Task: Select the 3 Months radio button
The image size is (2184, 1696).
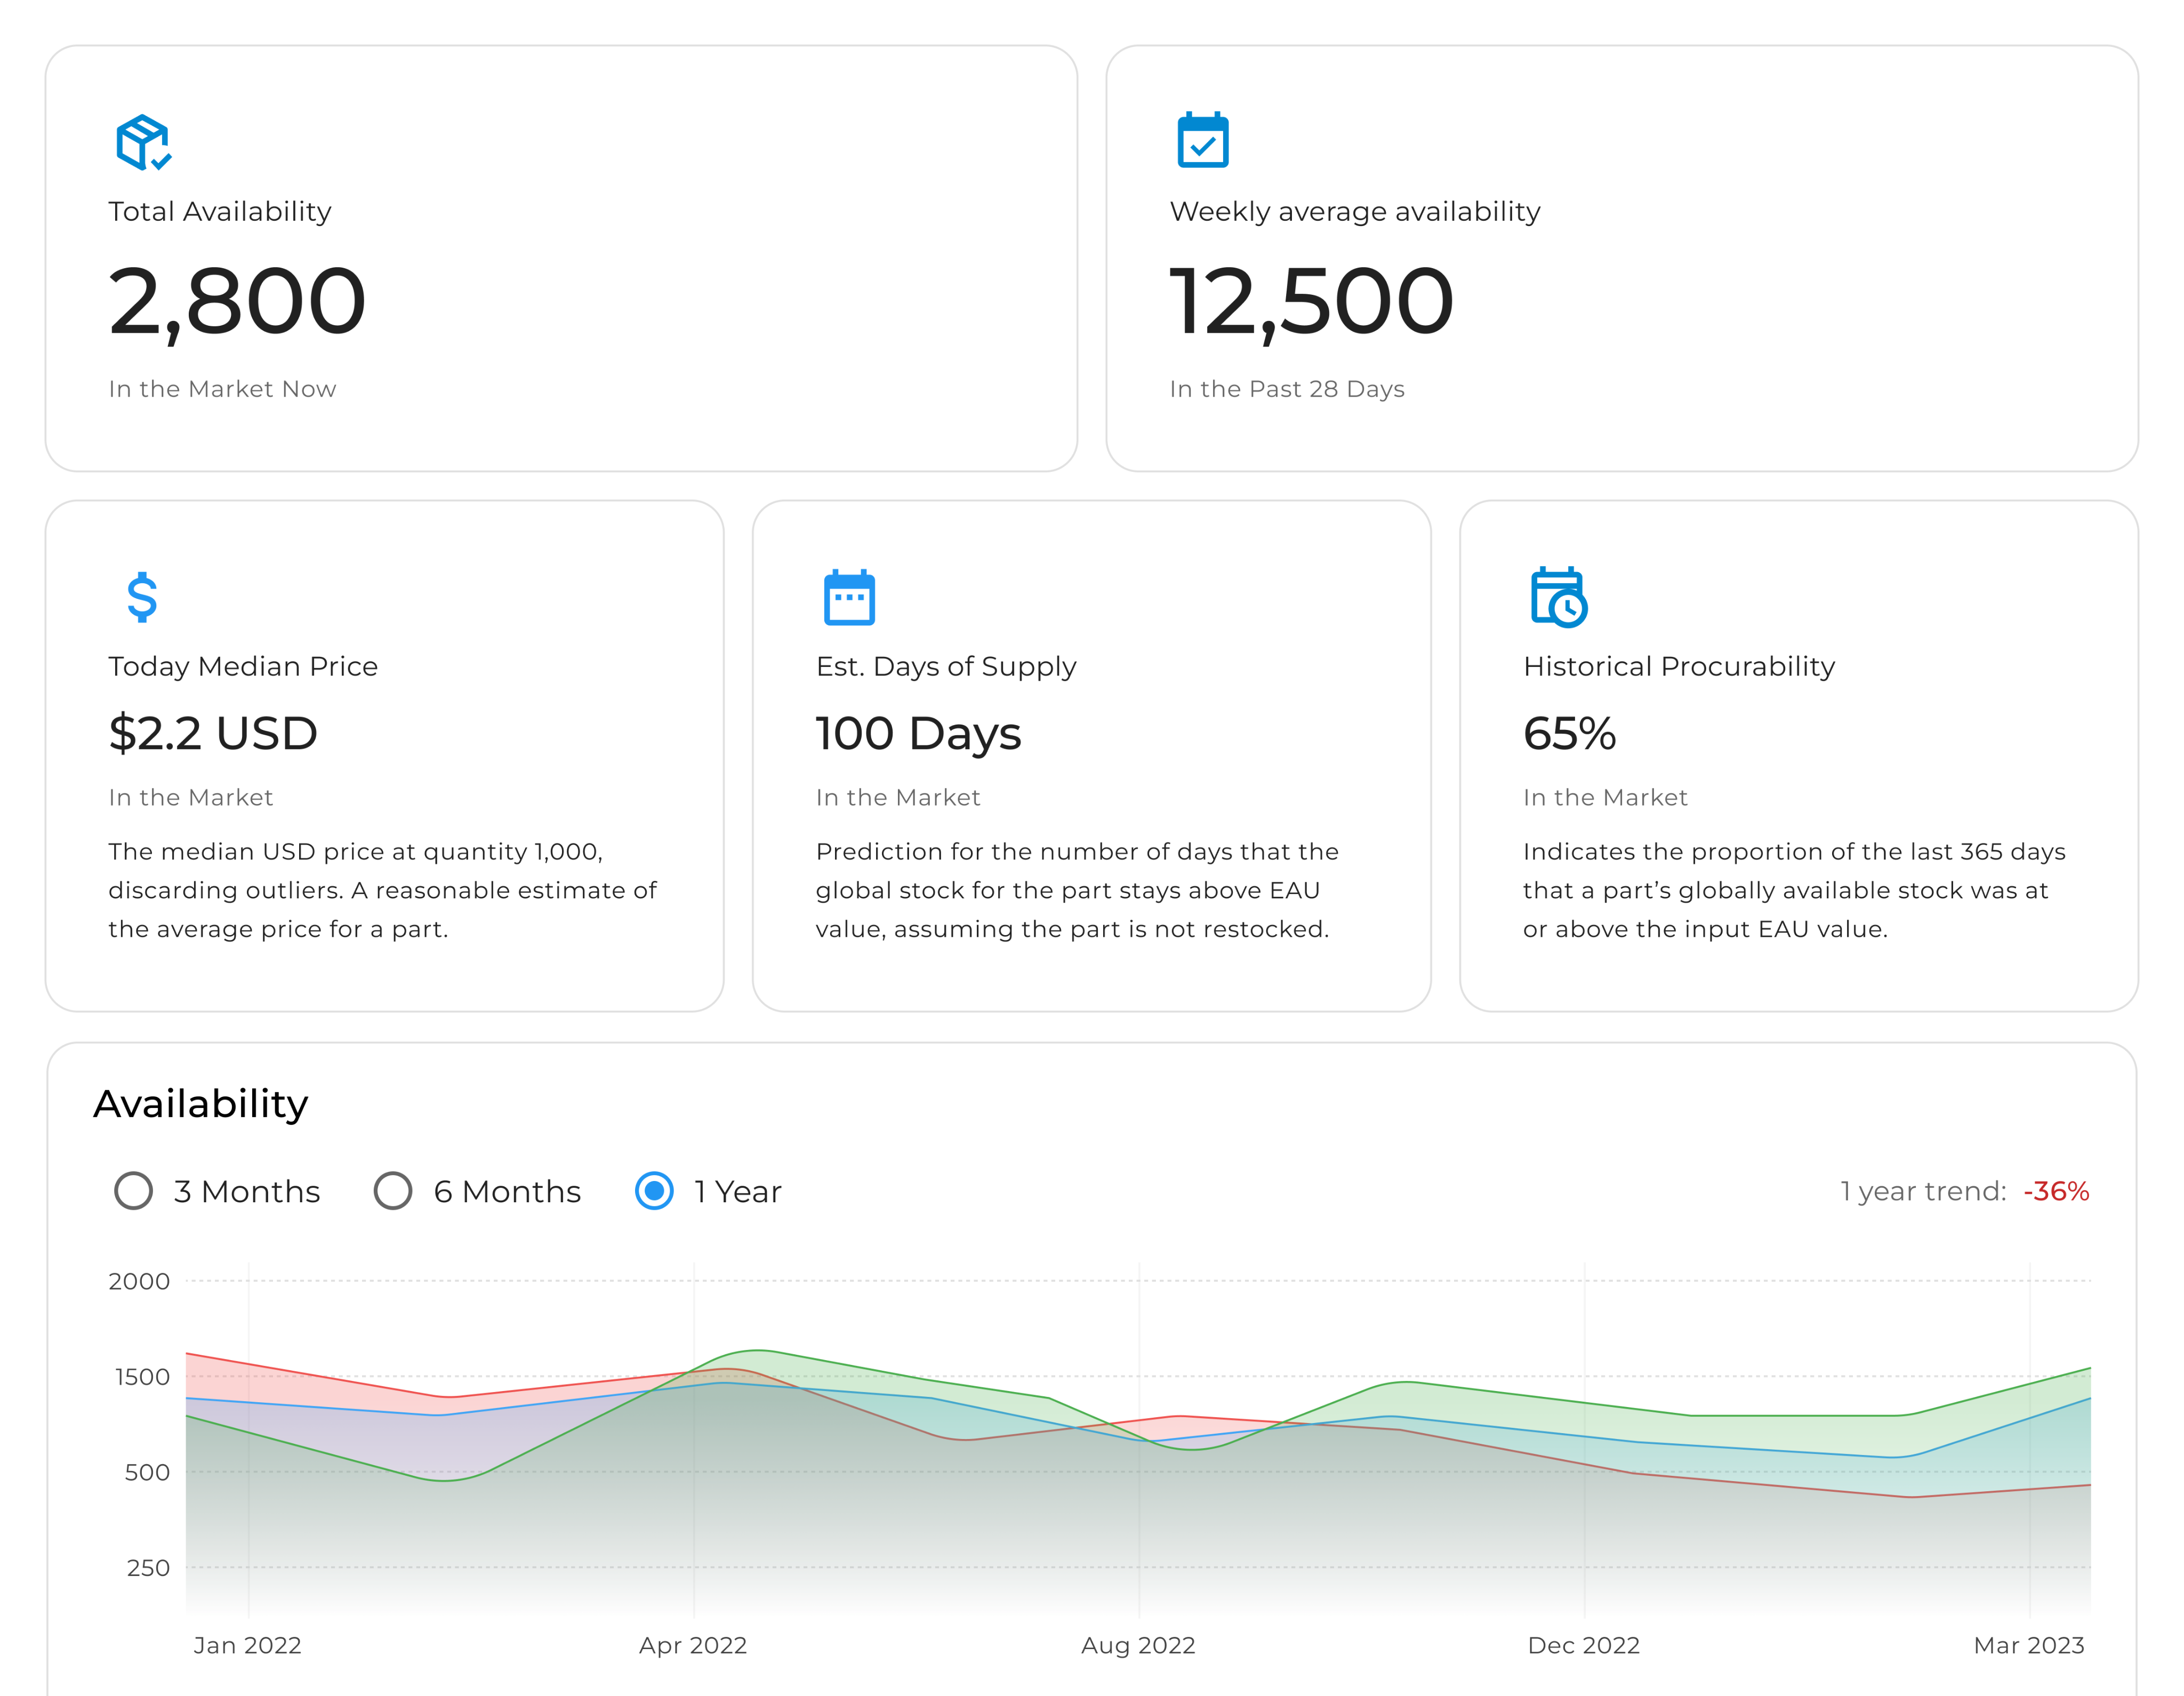Action: (x=134, y=1191)
